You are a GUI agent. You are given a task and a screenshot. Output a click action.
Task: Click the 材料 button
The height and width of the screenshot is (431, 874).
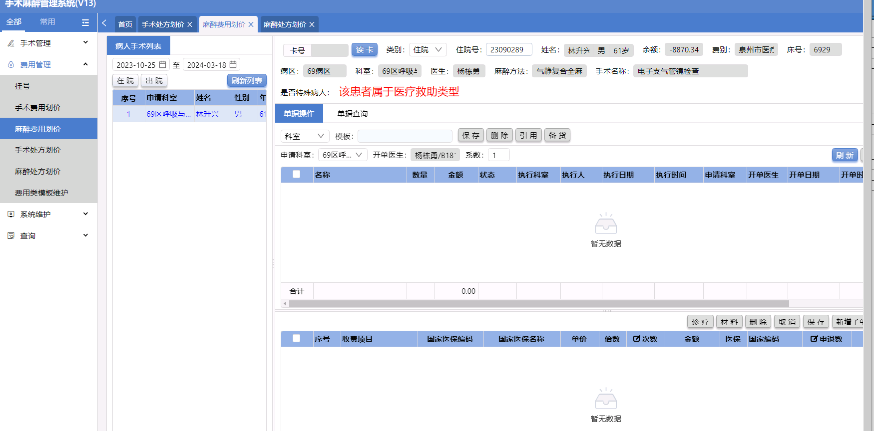[x=729, y=322]
